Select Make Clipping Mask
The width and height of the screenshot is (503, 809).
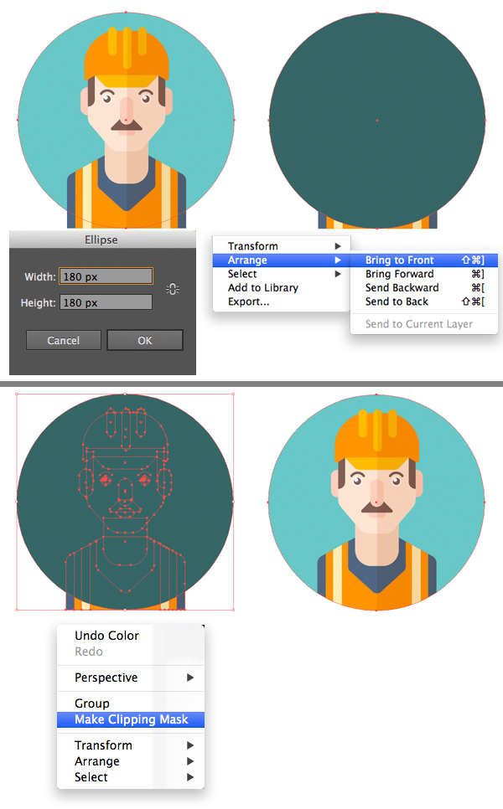[131, 719]
